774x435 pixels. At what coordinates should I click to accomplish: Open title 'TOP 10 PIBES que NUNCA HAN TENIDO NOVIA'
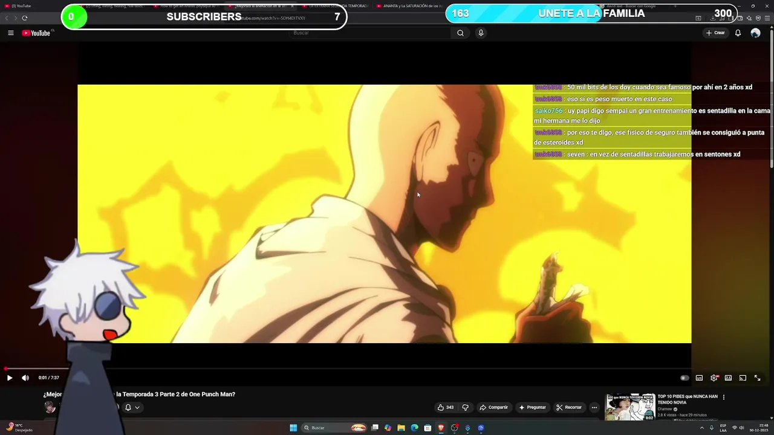point(688,399)
